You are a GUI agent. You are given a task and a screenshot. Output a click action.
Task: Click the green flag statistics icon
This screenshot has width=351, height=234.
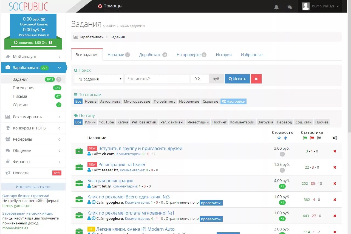point(305,138)
